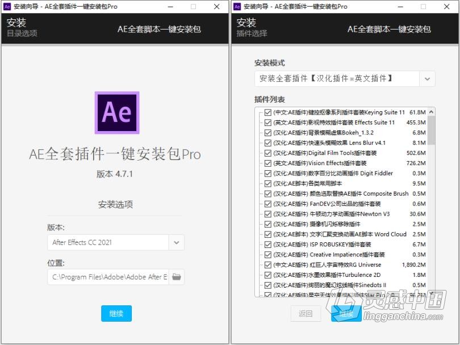Toggle Word Cloud script checkbox
Image resolution: width=460 pixels, height=345 pixels.
(x=267, y=234)
